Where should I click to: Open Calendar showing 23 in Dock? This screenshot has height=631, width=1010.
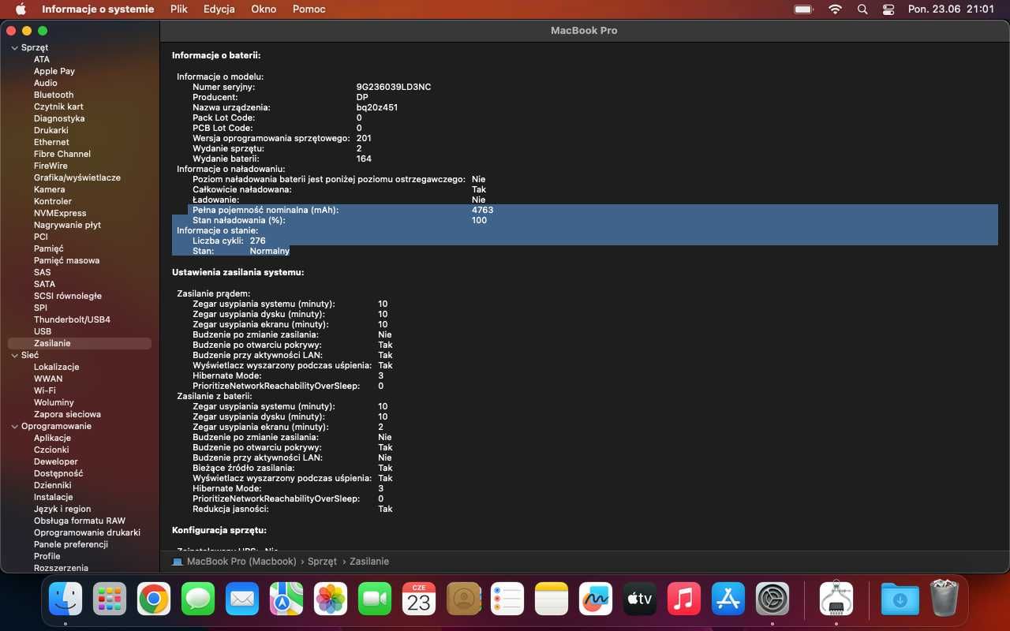(x=419, y=599)
